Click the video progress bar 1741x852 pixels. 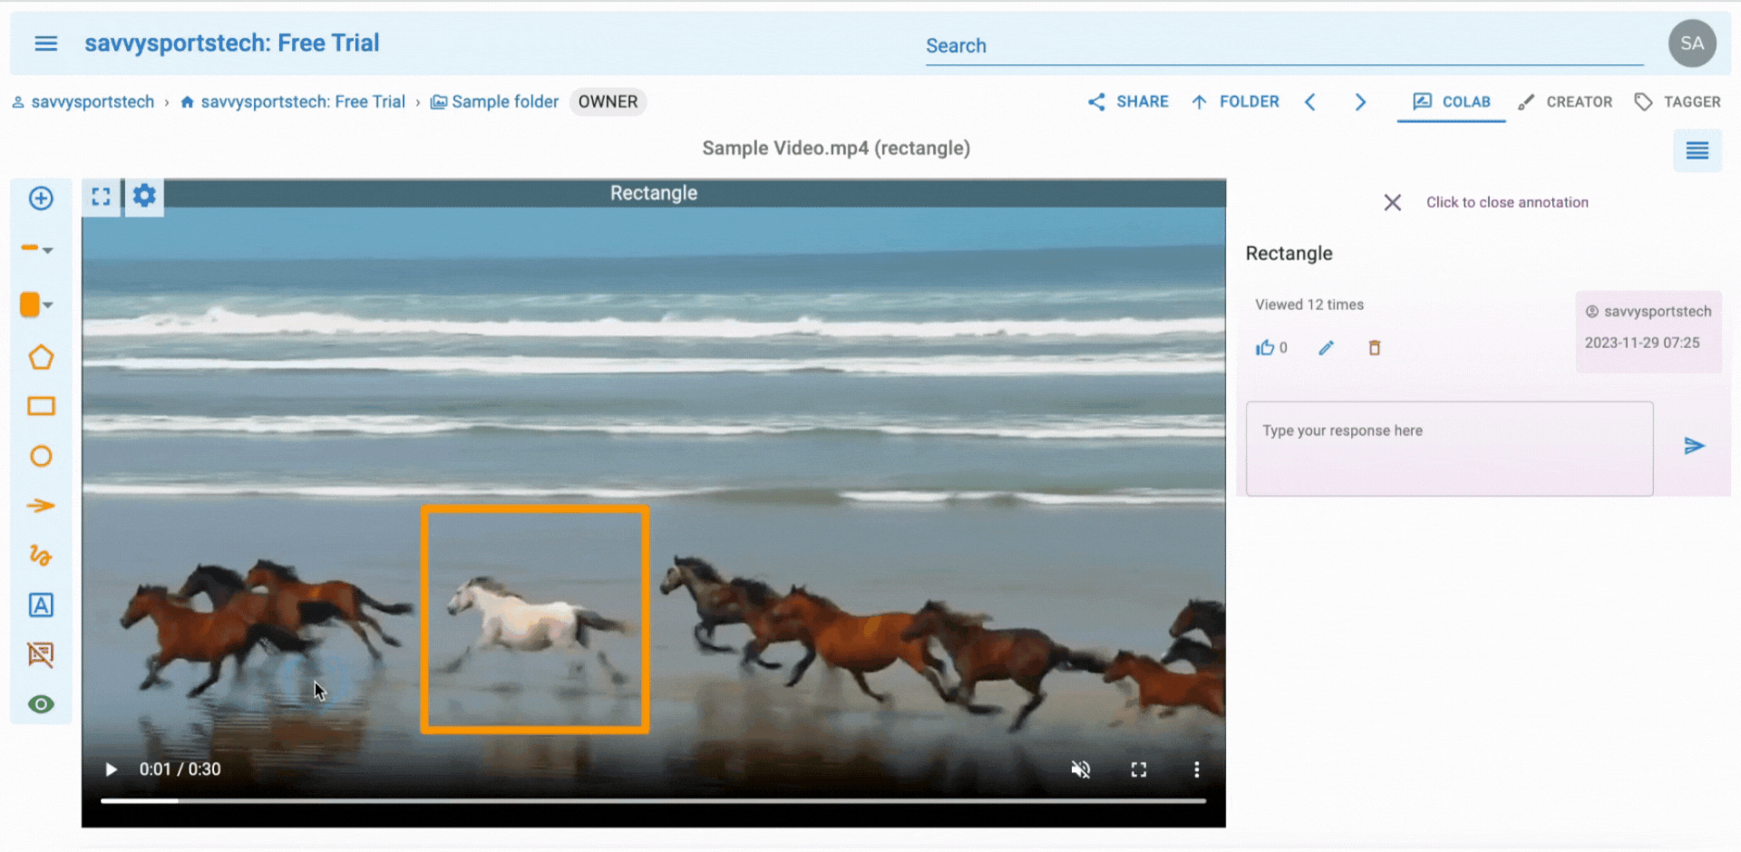(x=653, y=801)
